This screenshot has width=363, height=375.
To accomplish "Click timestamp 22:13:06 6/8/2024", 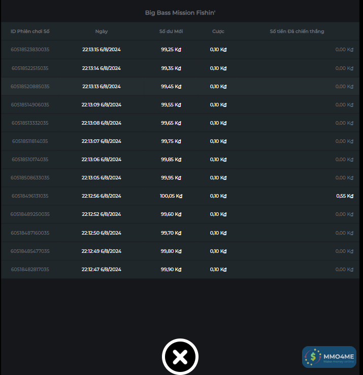I will point(102,160).
